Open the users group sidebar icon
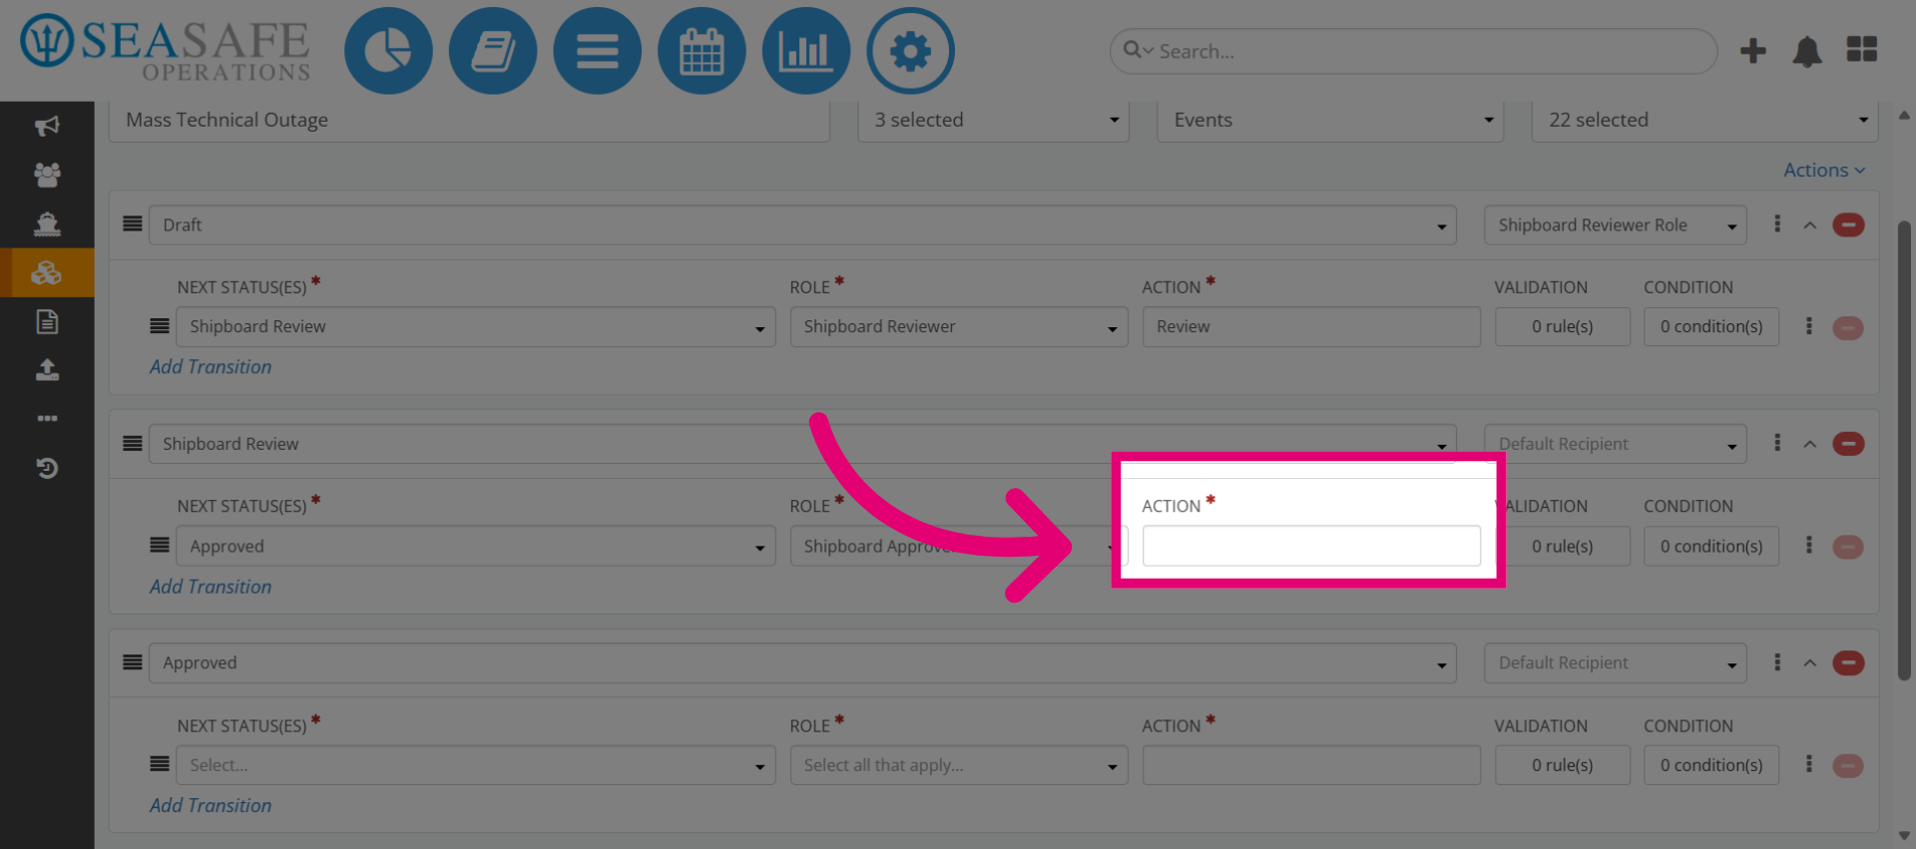 (x=47, y=175)
